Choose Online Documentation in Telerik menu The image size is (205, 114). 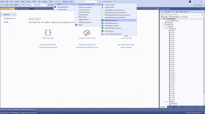(85, 7)
